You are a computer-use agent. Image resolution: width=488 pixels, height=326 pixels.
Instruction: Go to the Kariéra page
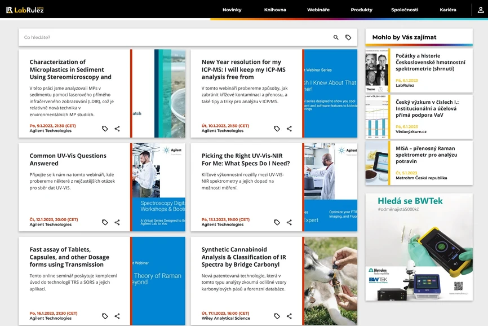pyautogui.click(x=448, y=10)
